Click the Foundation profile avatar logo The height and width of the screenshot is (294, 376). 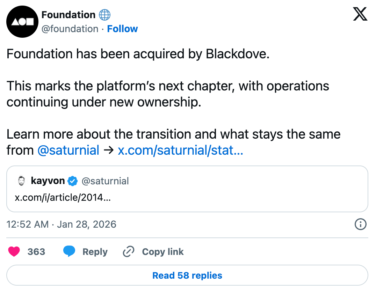(22, 22)
